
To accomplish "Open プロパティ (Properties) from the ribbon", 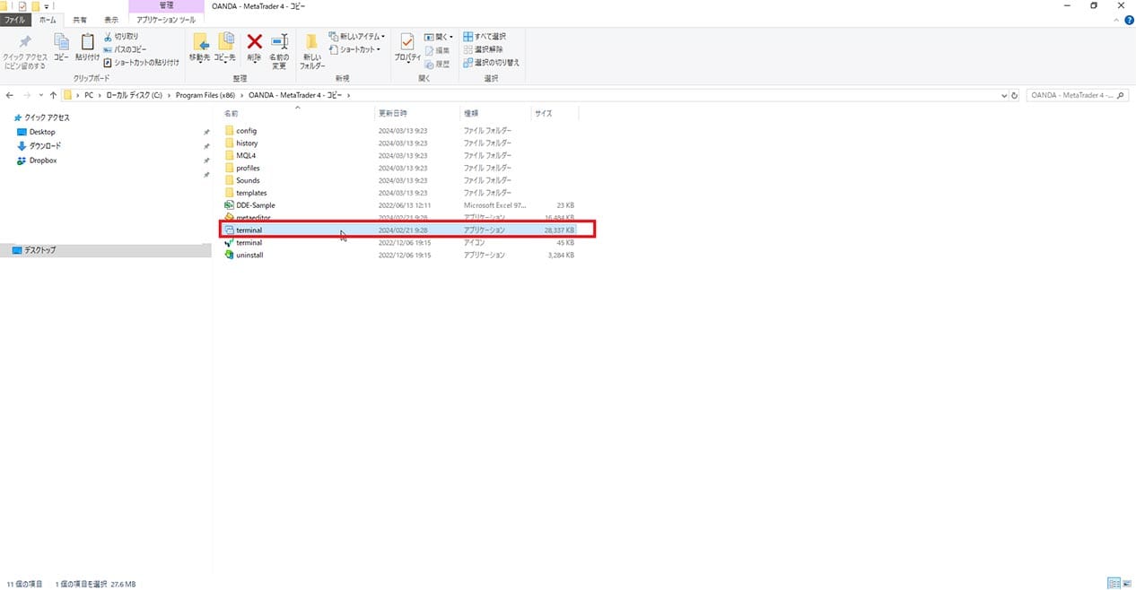I will (408, 48).
